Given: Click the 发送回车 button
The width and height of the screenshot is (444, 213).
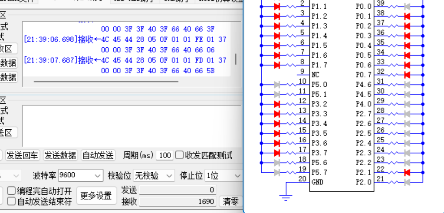Looking at the screenshot, I should (22, 155).
